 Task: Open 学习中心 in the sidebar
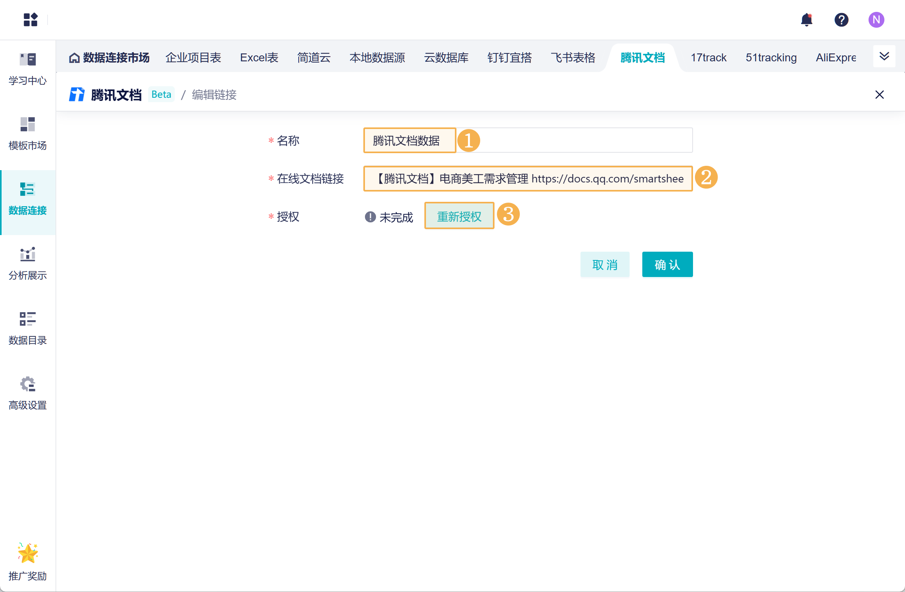(x=28, y=69)
